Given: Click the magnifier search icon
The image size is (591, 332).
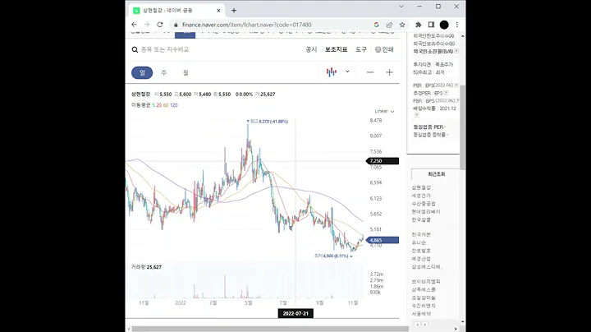Looking at the screenshot, I should coord(135,50).
